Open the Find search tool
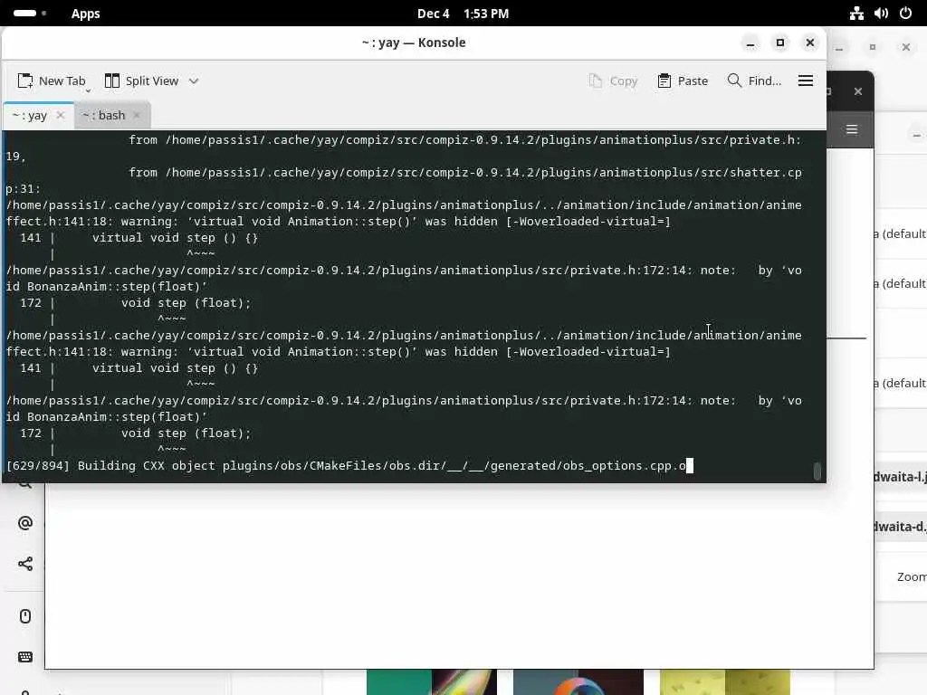Screen dimensions: 927x695 tap(754, 81)
